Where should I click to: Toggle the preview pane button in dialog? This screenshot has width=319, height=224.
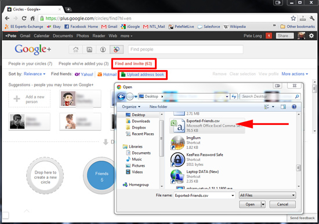pos(283,107)
